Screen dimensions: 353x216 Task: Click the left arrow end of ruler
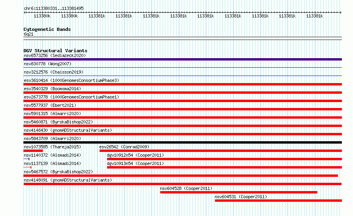click(x=25, y=13)
